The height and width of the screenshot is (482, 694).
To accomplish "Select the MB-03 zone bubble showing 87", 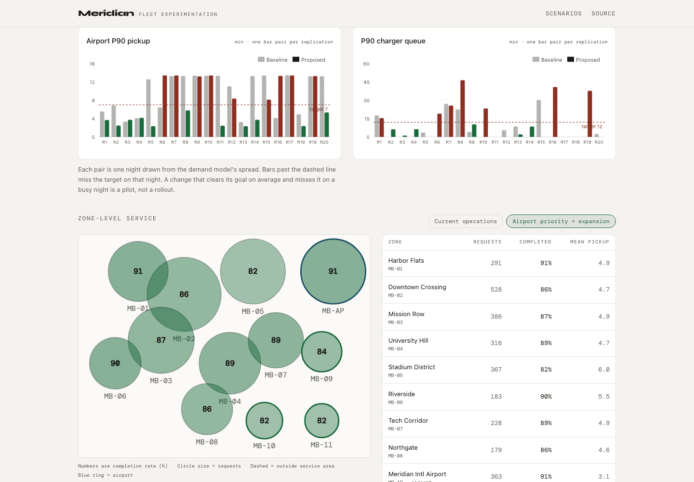I will click(x=161, y=340).
